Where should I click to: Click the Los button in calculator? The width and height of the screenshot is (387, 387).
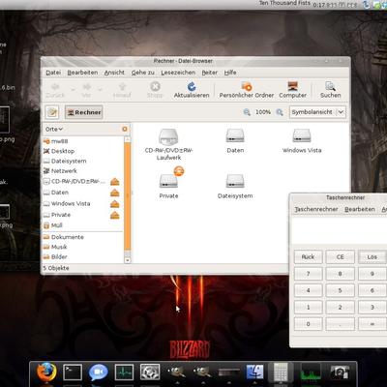coord(372,257)
